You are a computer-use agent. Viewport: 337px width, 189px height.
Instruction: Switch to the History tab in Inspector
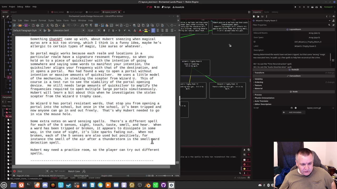click(x=275, y=12)
